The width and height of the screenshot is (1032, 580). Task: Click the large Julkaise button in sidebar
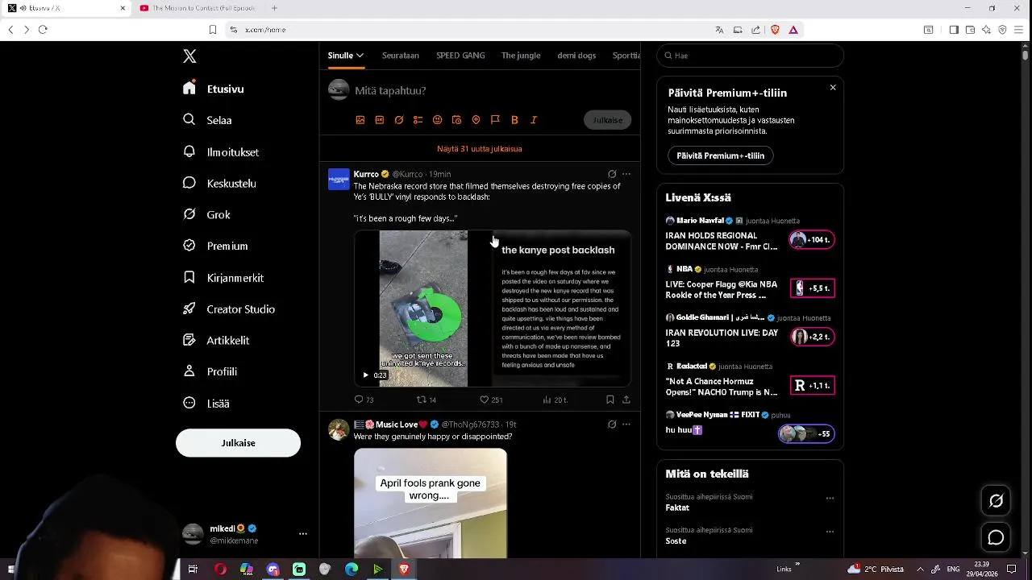(238, 443)
